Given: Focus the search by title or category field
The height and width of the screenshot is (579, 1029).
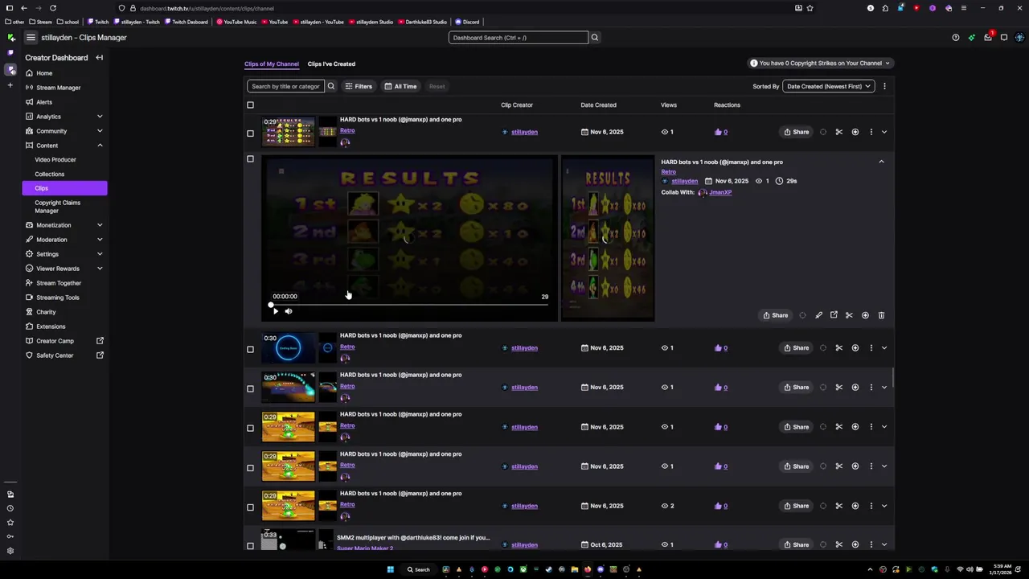Looking at the screenshot, I should point(285,86).
